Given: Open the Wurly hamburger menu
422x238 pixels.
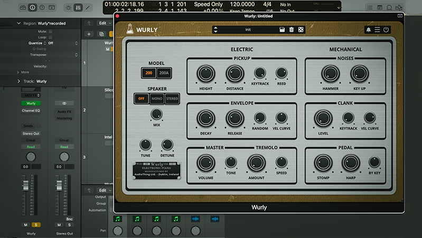Looking at the screenshot, I should coord(377,30).
